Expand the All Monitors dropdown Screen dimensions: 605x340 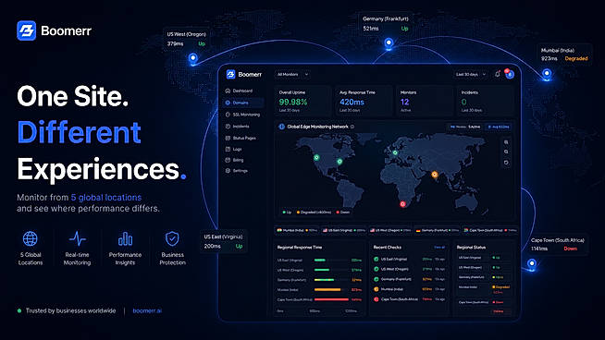[293, 75]
